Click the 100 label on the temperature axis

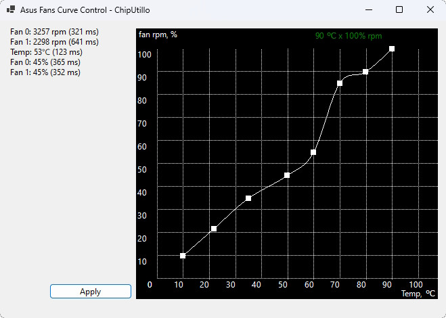click(416, 284)
